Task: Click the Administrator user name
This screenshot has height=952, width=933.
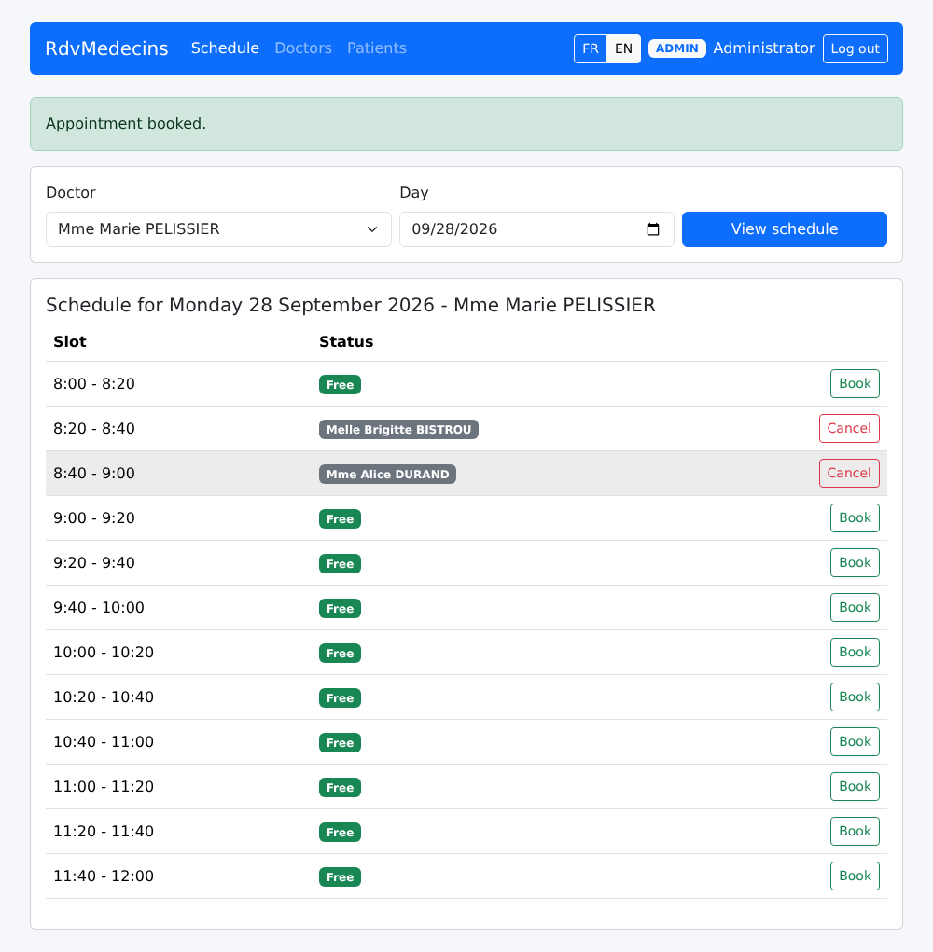Action: [x=763, y=48]
